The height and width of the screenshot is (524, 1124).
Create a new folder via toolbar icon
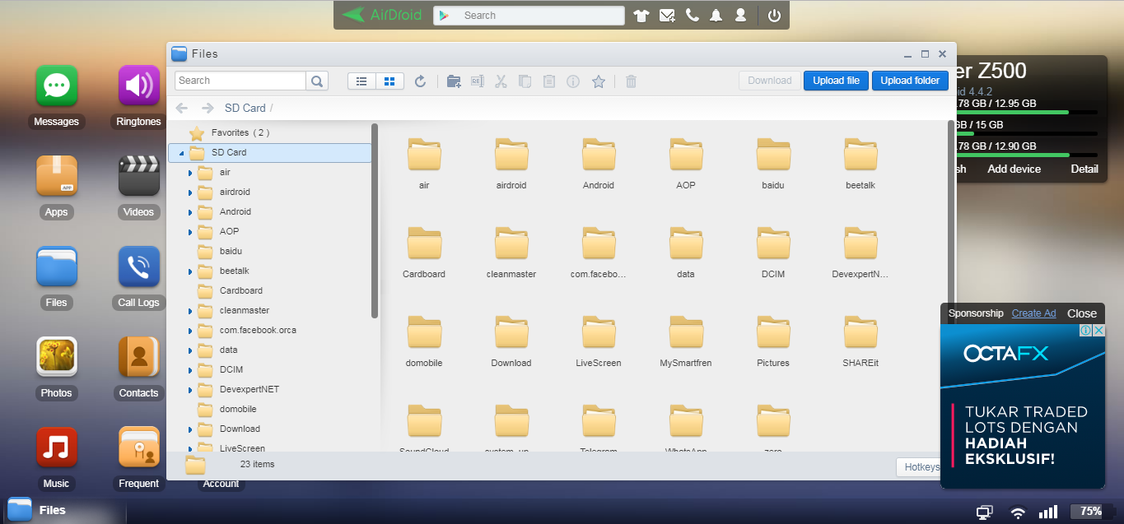(453, 81)
